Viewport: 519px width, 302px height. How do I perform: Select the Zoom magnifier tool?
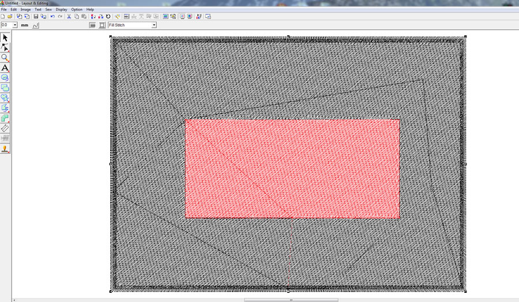(x=5, y=58)
